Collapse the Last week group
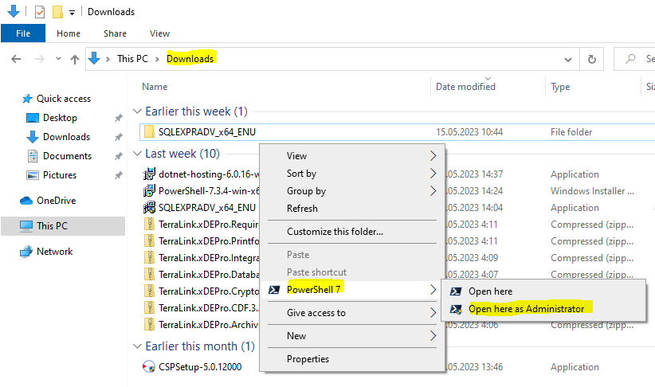655x387 pixels. pos(137,154)
